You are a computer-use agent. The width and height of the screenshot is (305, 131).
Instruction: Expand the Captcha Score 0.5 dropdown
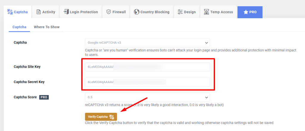pyautogui.click(x=147, y=97)
